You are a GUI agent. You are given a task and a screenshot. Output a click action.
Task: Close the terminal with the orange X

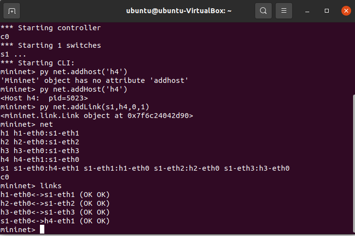coord(346,11)
